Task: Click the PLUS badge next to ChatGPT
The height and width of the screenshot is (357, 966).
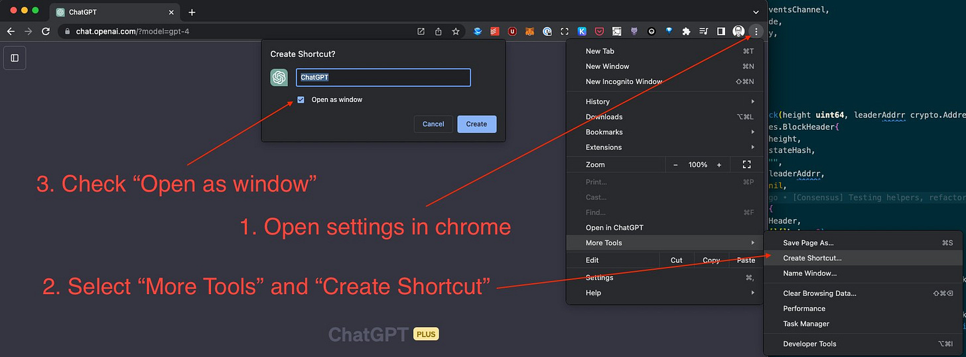Action: pos(426,334)
